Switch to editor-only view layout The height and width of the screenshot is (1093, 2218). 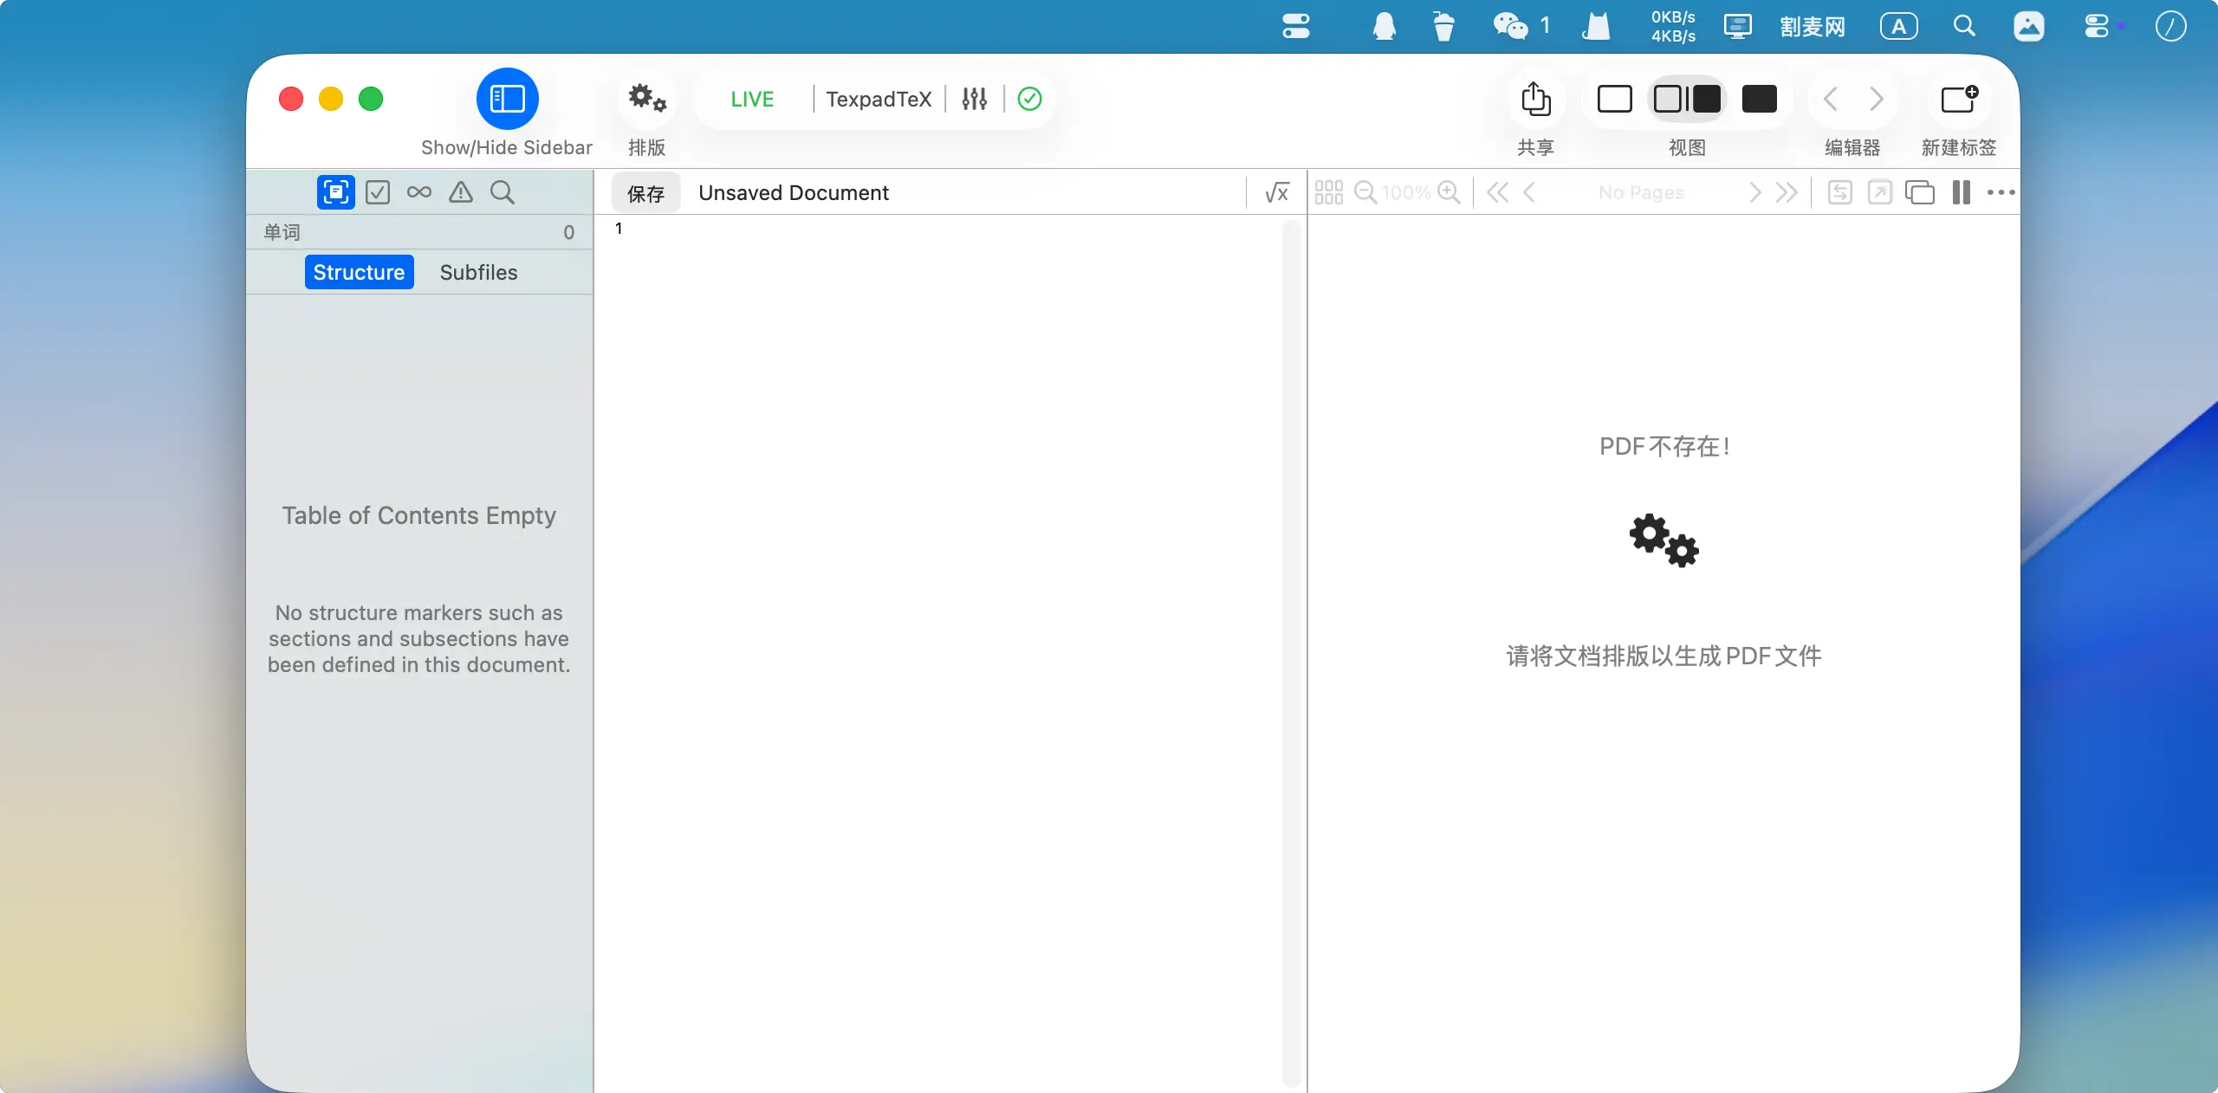(1614, 99)
